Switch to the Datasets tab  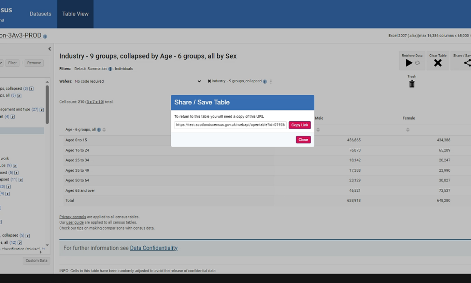pos(40,14)
